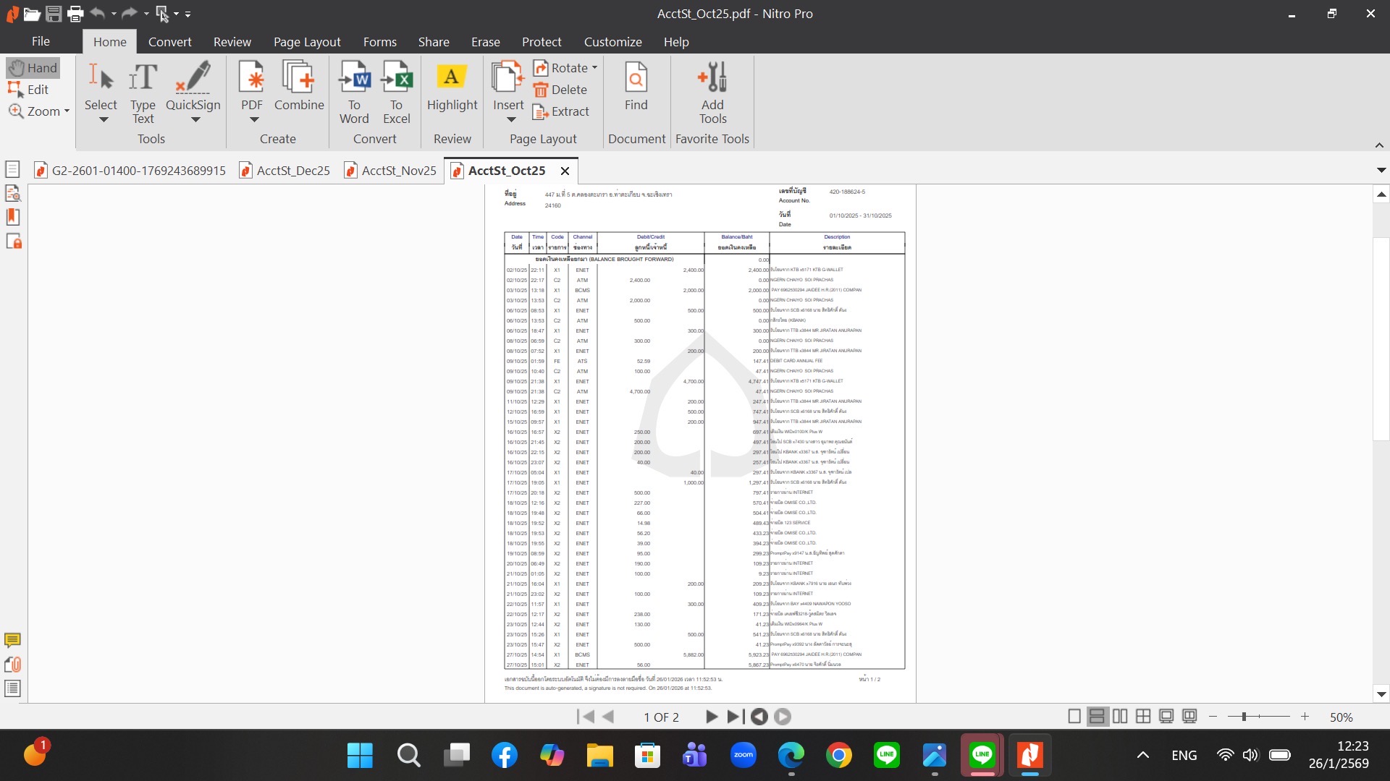1390x781 pixels.
Task: Open the Find document tool
Action: pyautogui.click(x=636, y=78)
